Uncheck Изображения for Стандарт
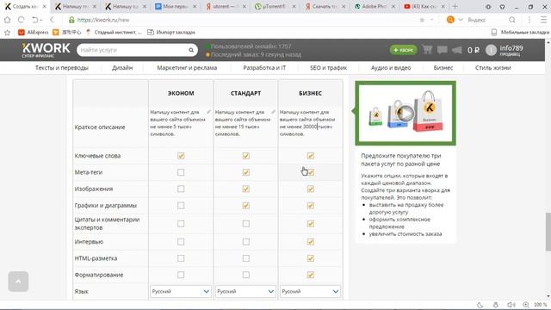 tap(245, 189)
